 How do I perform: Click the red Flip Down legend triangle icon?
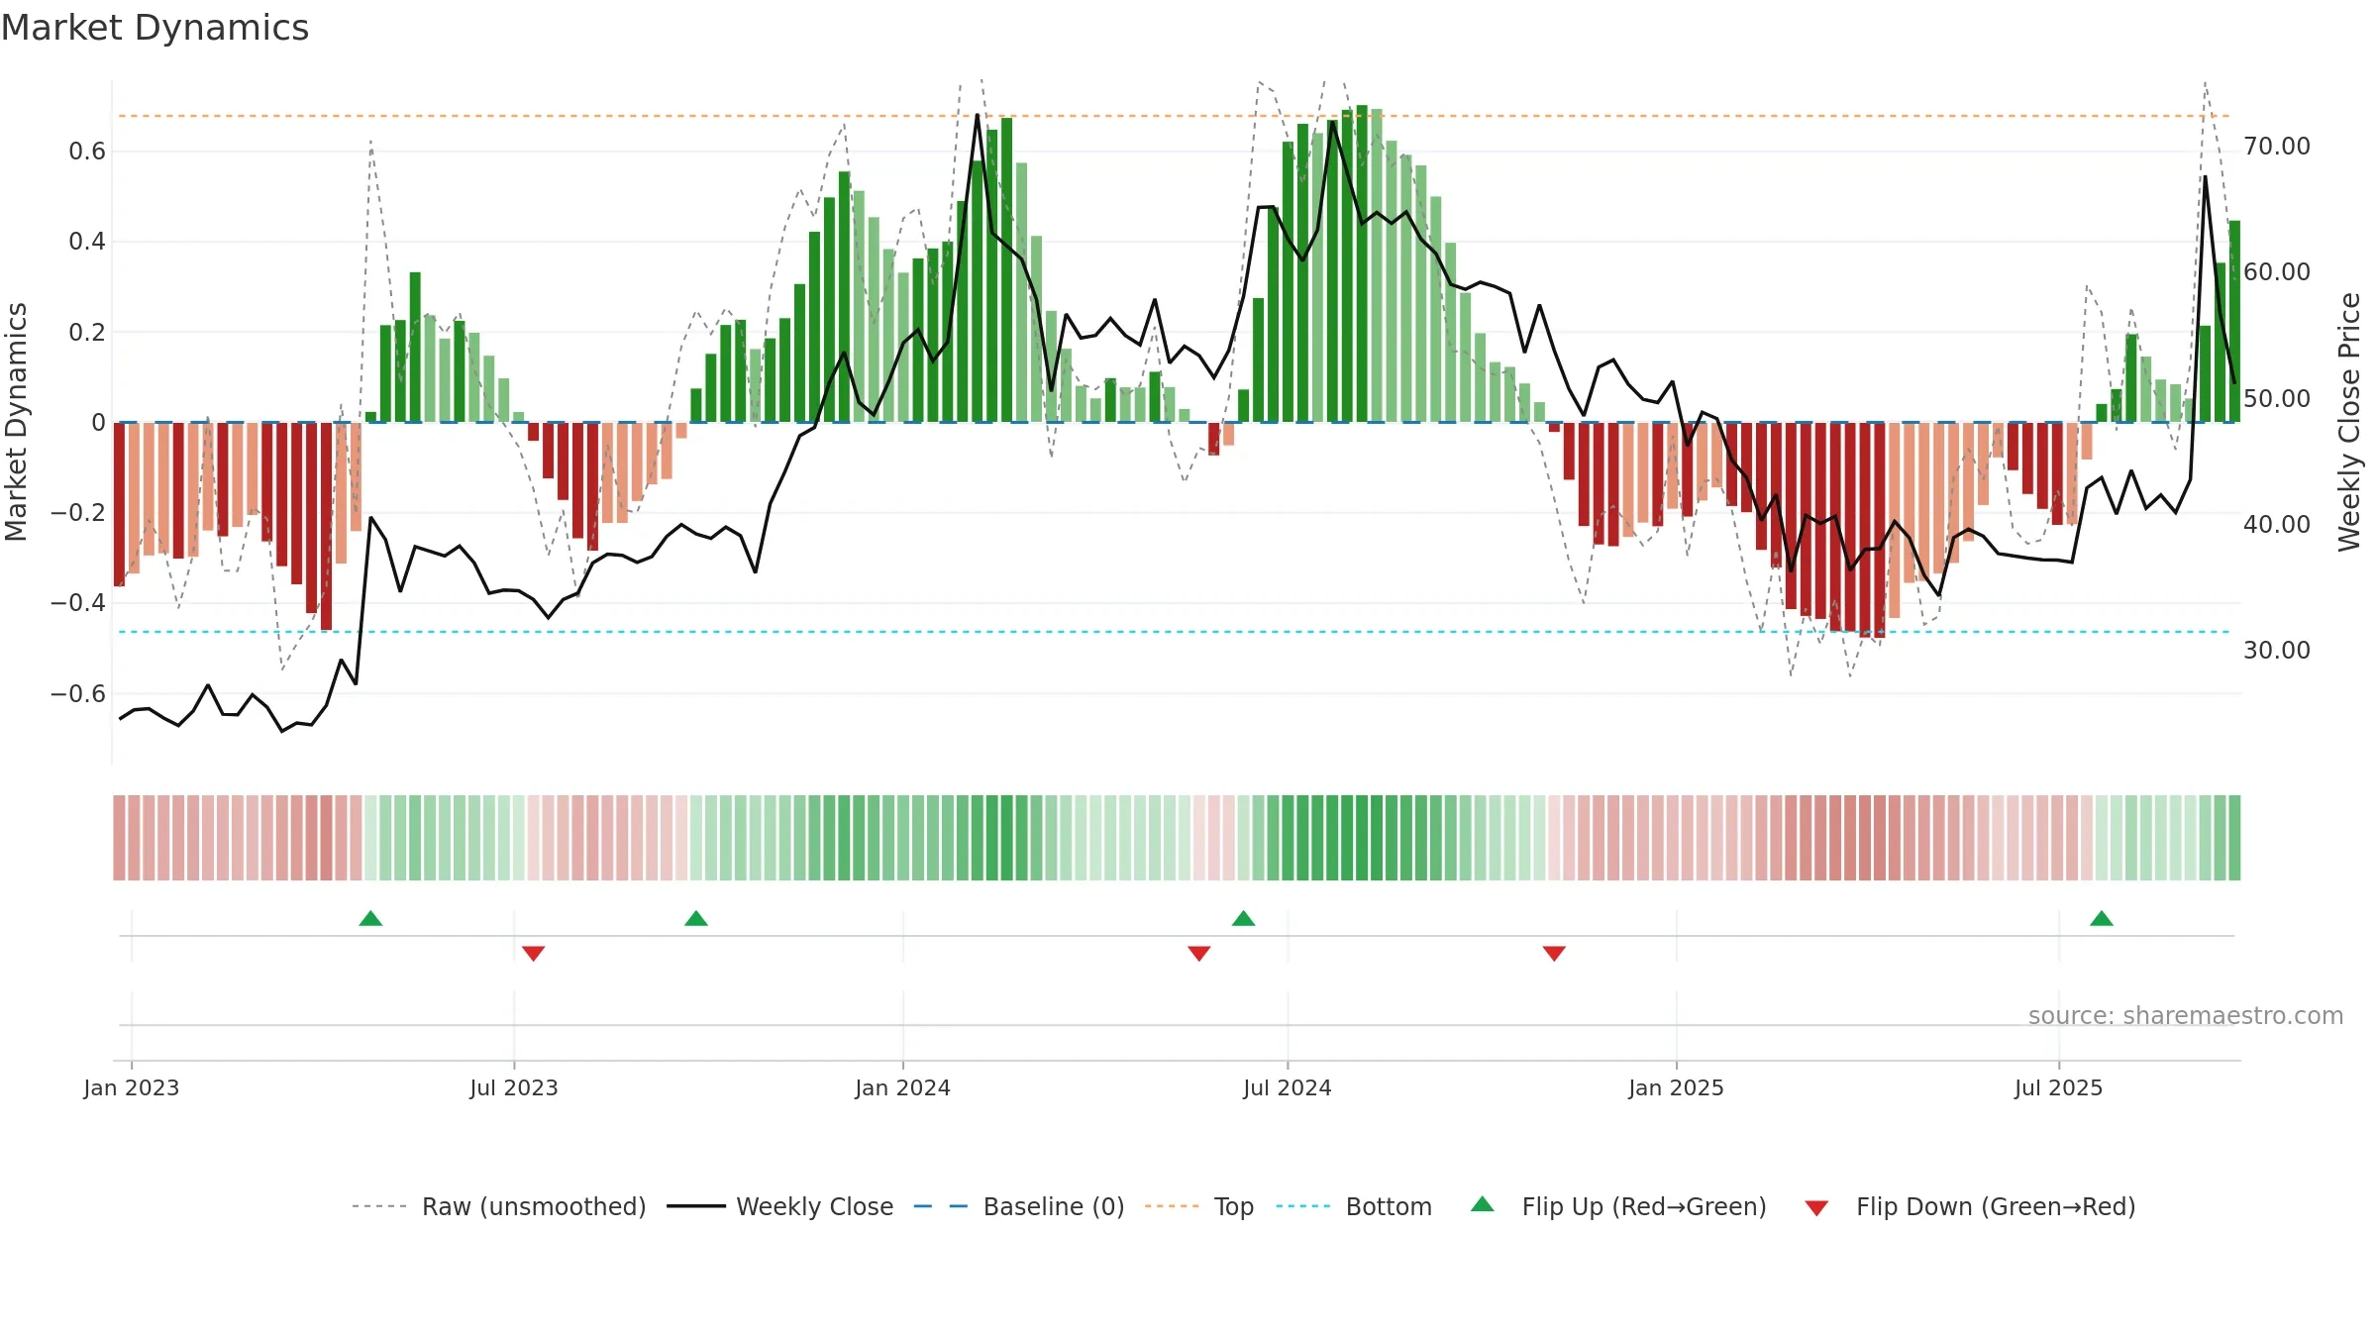pyautogui.click(x=1816, y=1208)
